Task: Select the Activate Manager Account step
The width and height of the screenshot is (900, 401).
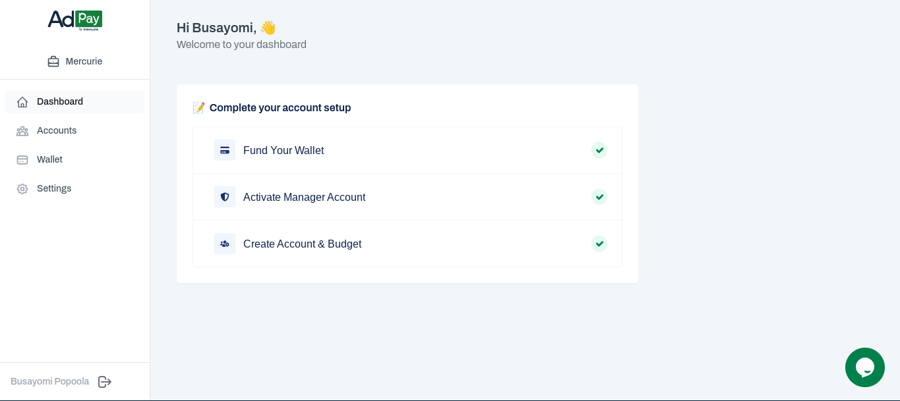Action: coord(304,197)
